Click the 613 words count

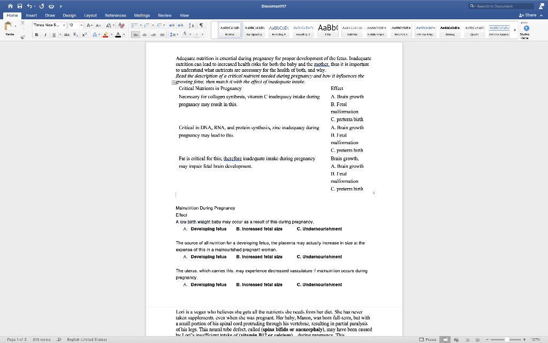41,339
